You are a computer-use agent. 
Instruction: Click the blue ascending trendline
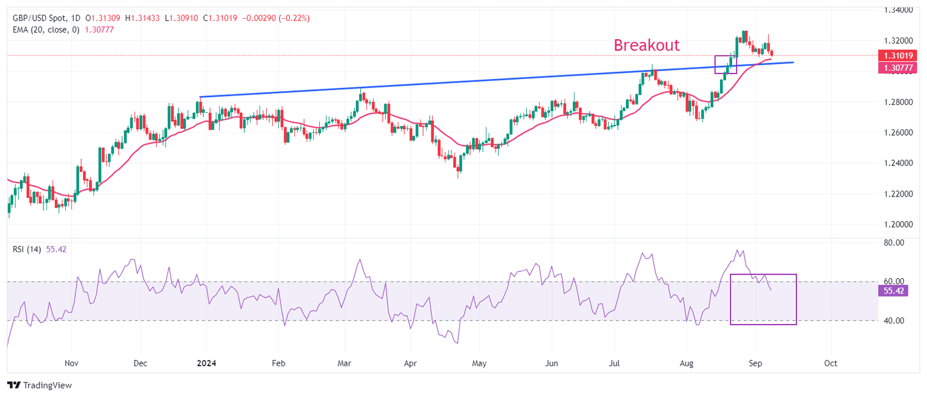[x=496, y=80]
